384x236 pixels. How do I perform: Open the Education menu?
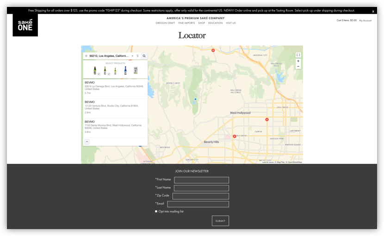click(x=215, y=23)
